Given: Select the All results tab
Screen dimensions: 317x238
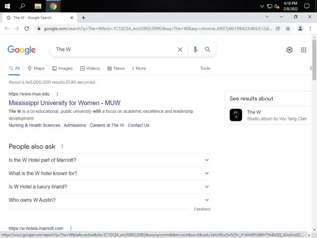Looking at the screenshot, I should point(14,68).
